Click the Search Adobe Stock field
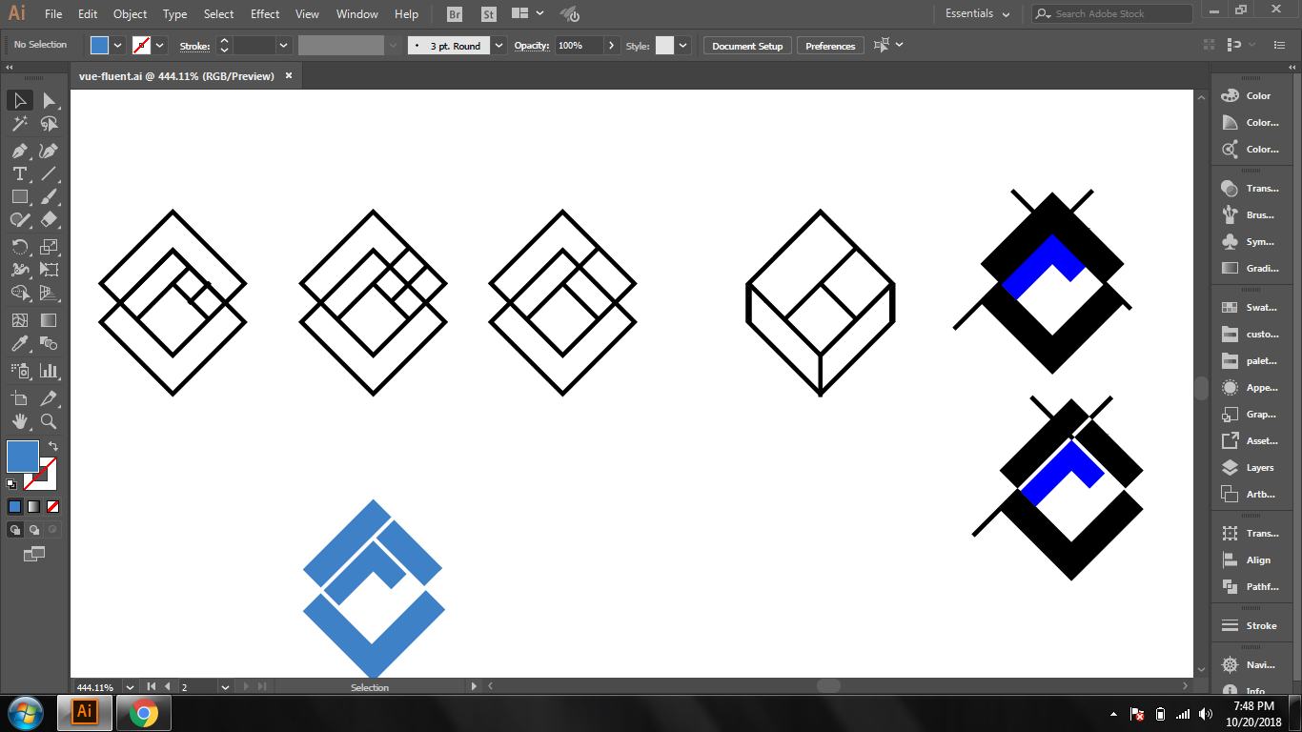 [1111, 13]
